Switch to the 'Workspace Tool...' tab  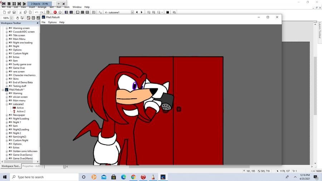point(11,166)
